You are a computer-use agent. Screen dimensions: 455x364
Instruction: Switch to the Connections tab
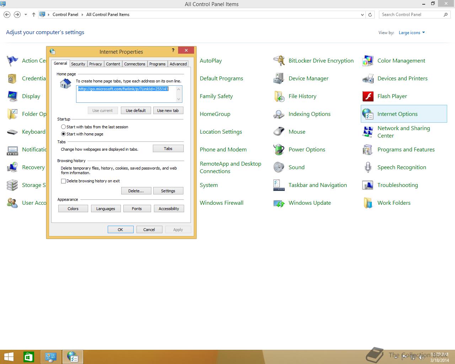135,64
